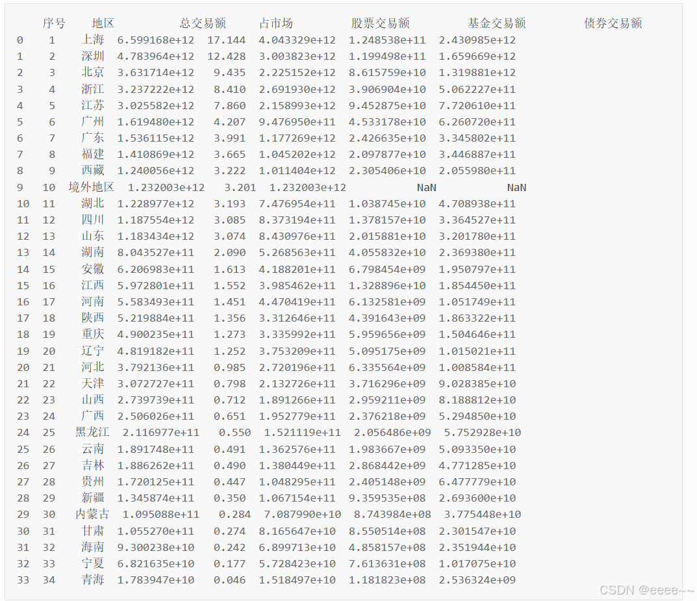
Task: Click the 债券交易额 column header
Action: [x=613, y=23]
